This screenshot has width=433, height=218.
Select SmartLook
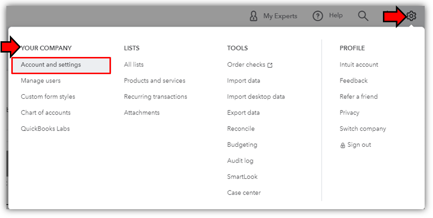(242, 177)
